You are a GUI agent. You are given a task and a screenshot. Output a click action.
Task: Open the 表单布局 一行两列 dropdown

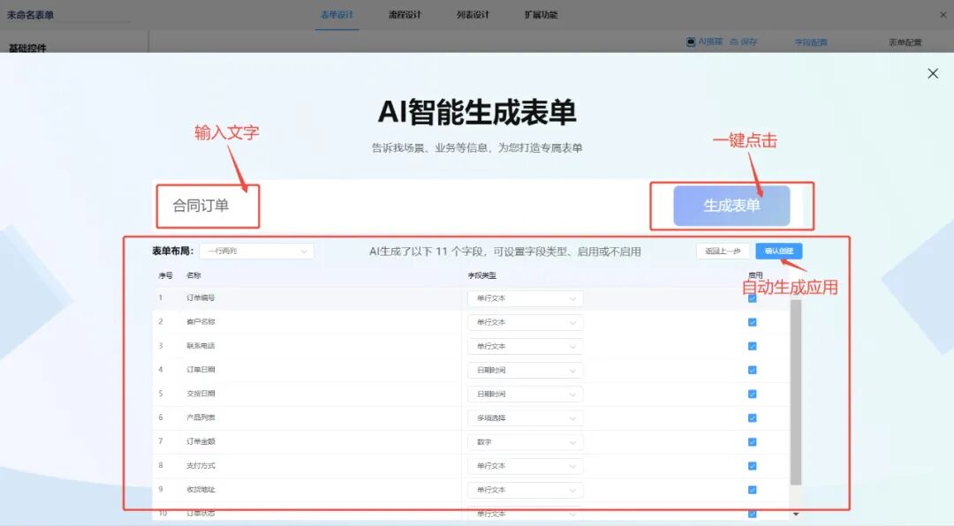256,251
